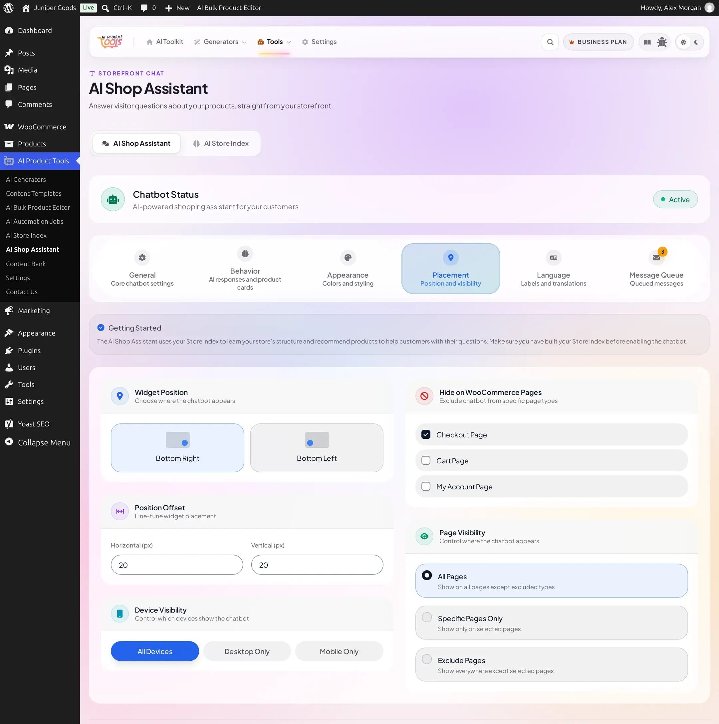Image resolution: width=719 pixels, height=724 pixels.
Task: Click the bug report icon
Action: point(662,42)
